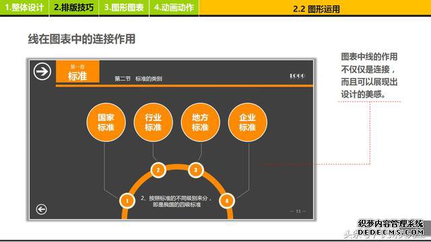Select numbered node 1 on the arc
The height and width of the screenshot is (242, 431).
[127, 201]
